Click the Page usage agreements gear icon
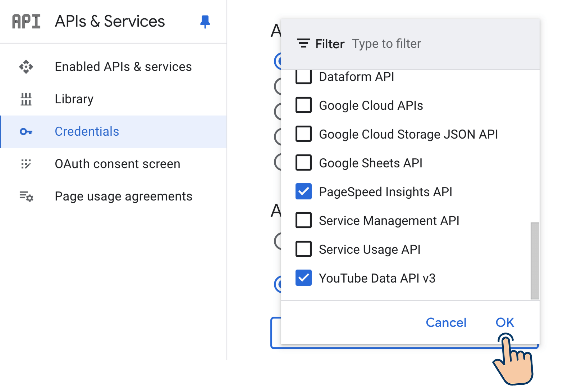This screenshot has height=388, width=563. [26, 197]
